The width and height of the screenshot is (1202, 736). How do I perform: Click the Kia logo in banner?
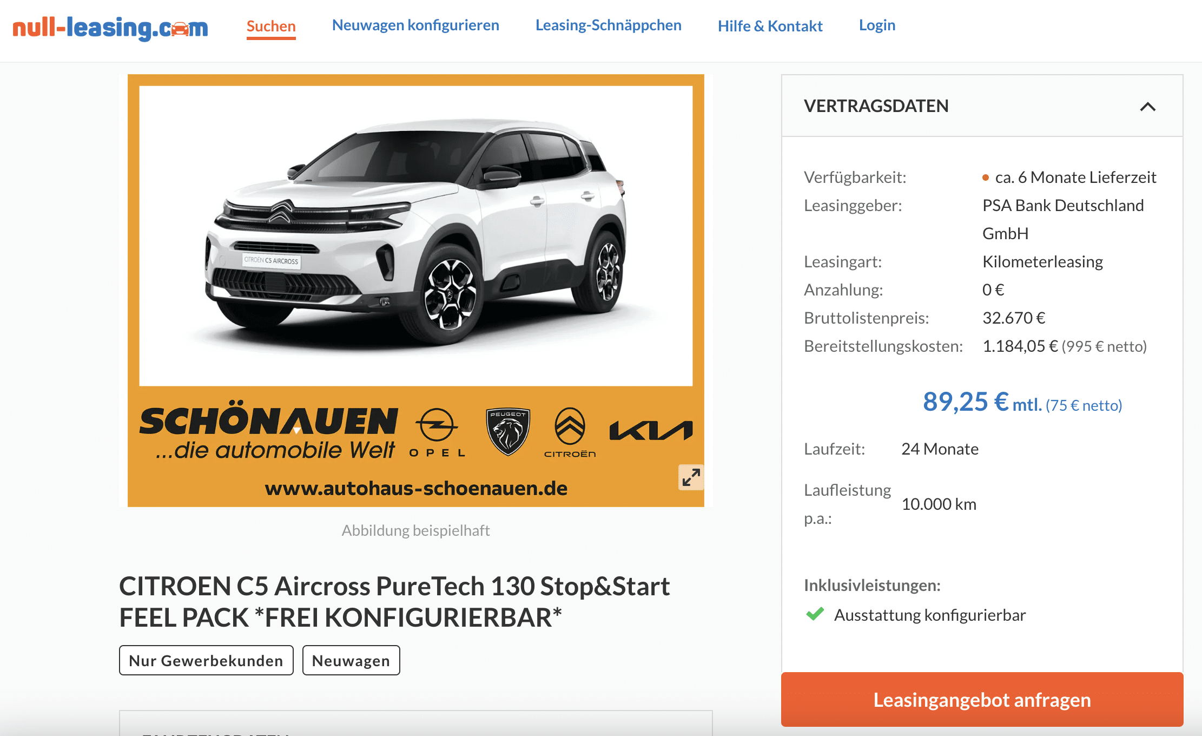tap(651, 431)
